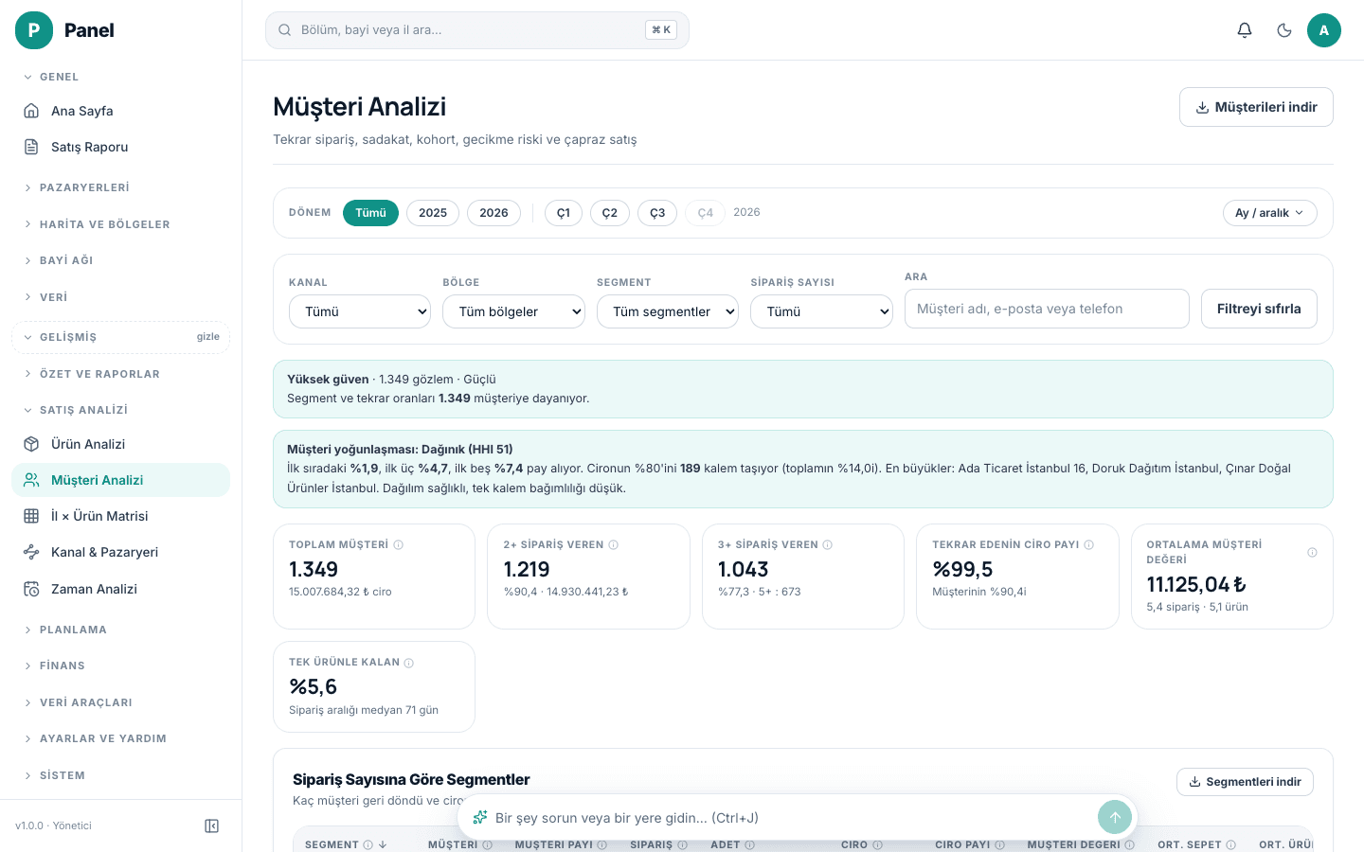Expand the Pazaryerleri sidebar section
The image size is (1364, 852).
[x=120, y=187]
